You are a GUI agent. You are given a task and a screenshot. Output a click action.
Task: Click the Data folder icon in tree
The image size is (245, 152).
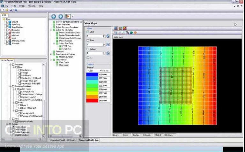coord(4,19)
